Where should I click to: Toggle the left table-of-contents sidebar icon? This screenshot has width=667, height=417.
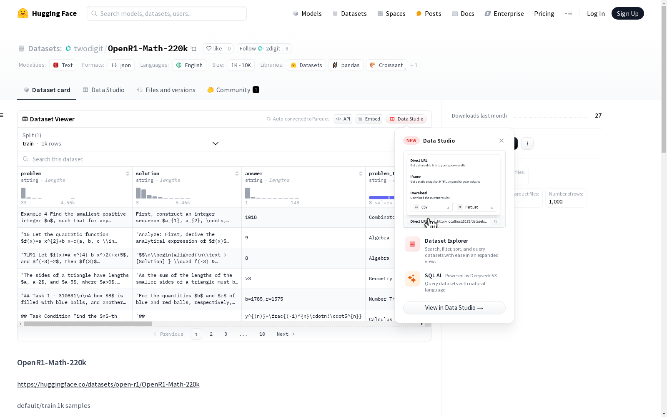[2, 115]
